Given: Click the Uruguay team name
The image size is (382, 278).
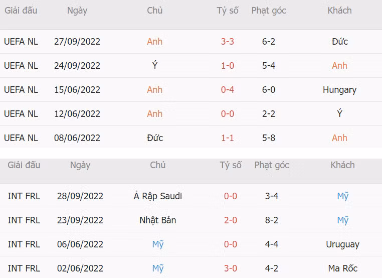Looking at the screenshot, I should [342, 244].
